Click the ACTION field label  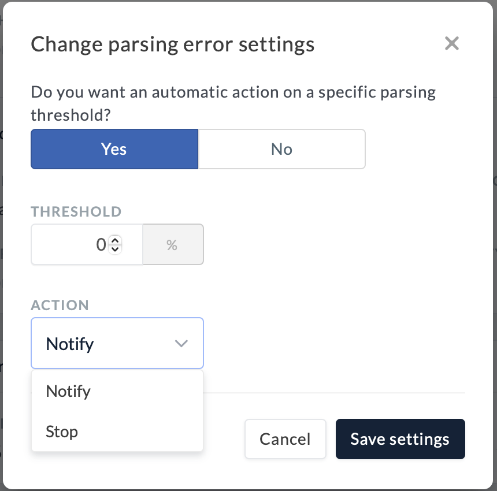click(x=60, y=305)
